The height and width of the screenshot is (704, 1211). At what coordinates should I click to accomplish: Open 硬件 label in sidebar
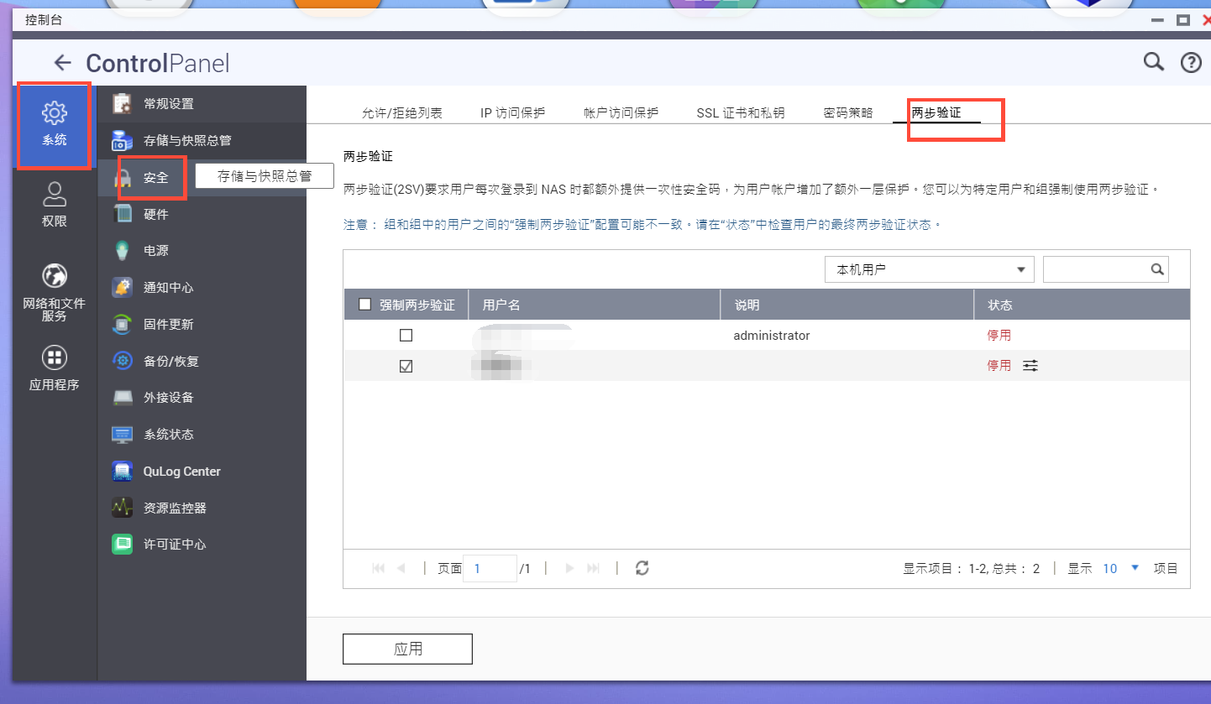point(156,214)
